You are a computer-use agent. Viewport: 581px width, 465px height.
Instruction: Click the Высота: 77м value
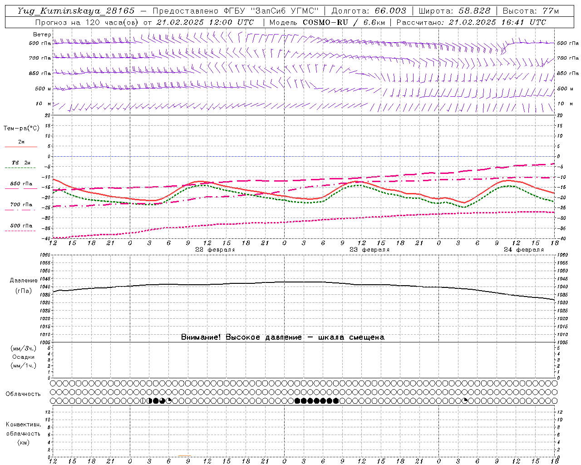click(x=531, y=11)
